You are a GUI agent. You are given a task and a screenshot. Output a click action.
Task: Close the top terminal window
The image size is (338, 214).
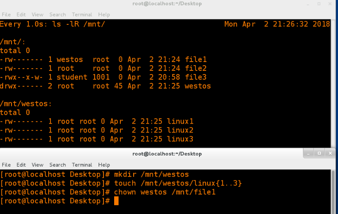tap(330, 4)
